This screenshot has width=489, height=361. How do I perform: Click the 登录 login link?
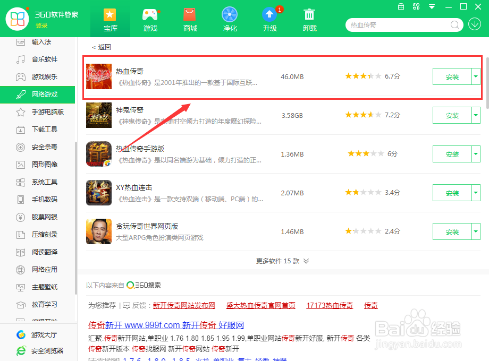[41, 25]
